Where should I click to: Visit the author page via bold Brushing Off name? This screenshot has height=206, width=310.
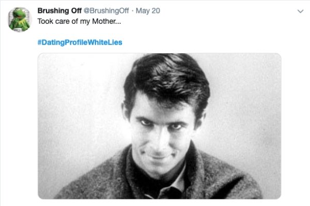click(59, 11)
